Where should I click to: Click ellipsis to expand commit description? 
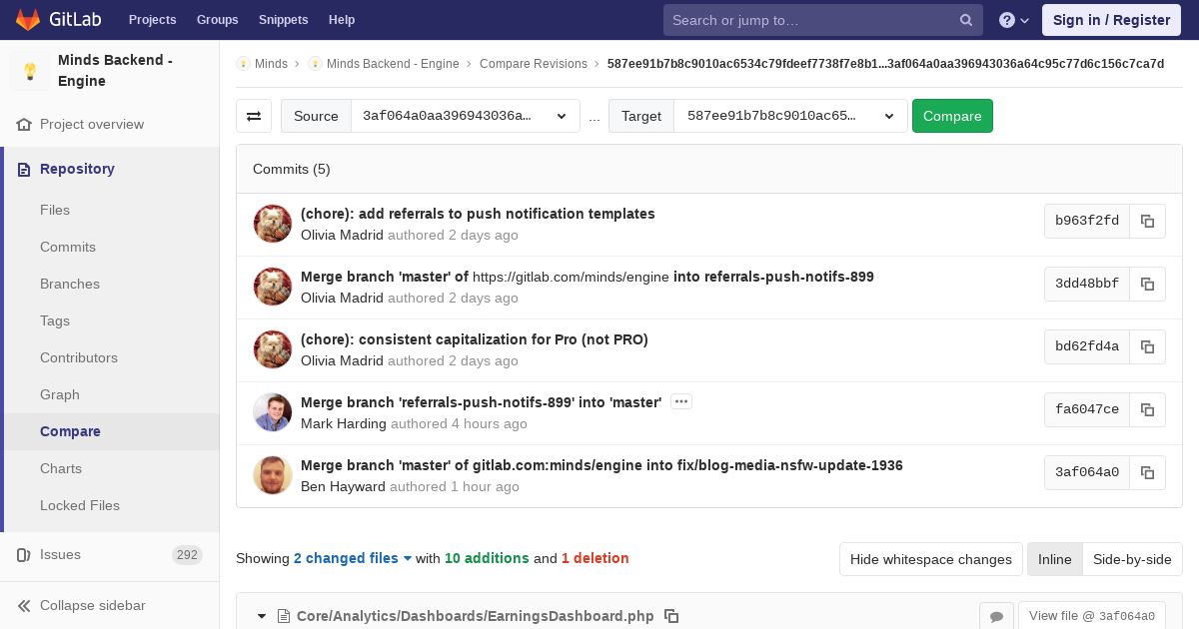(681, 401)
